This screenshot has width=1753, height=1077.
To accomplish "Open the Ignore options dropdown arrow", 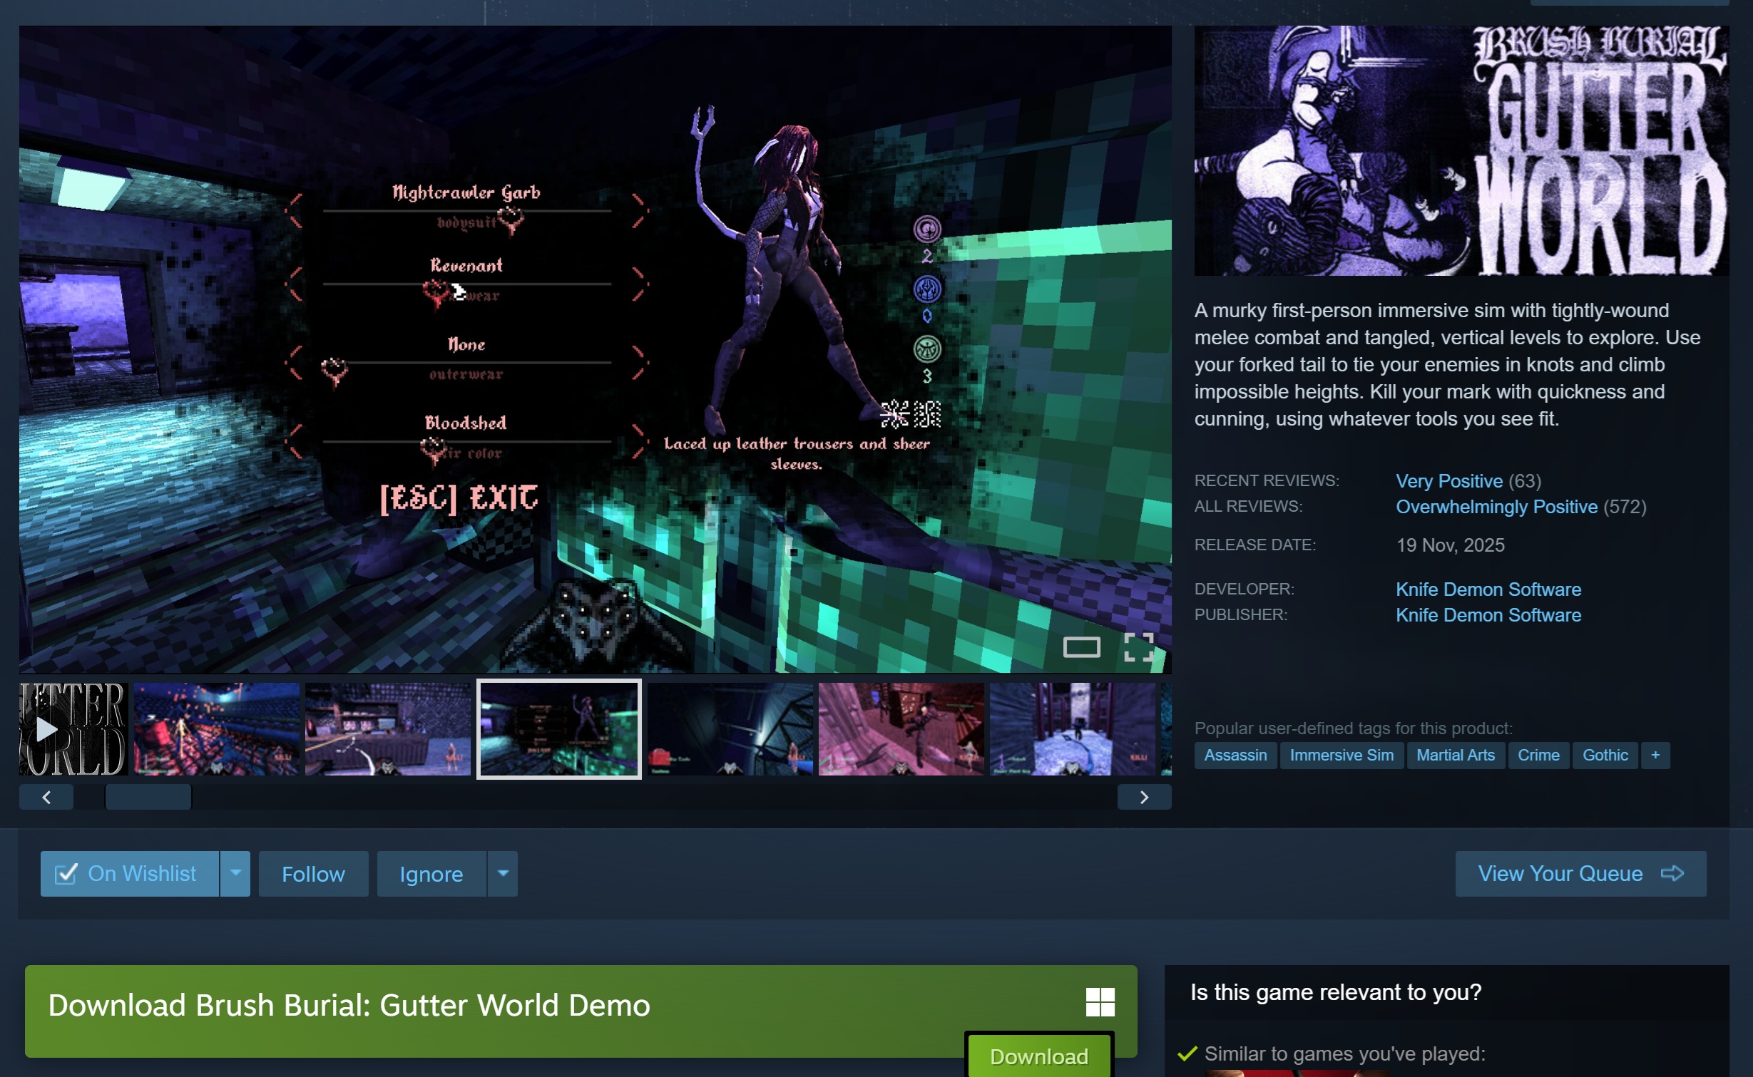I will tap(502, 873).
